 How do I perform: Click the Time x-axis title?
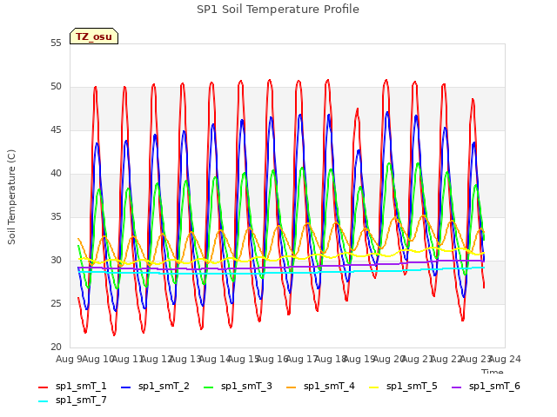point(493,372)
